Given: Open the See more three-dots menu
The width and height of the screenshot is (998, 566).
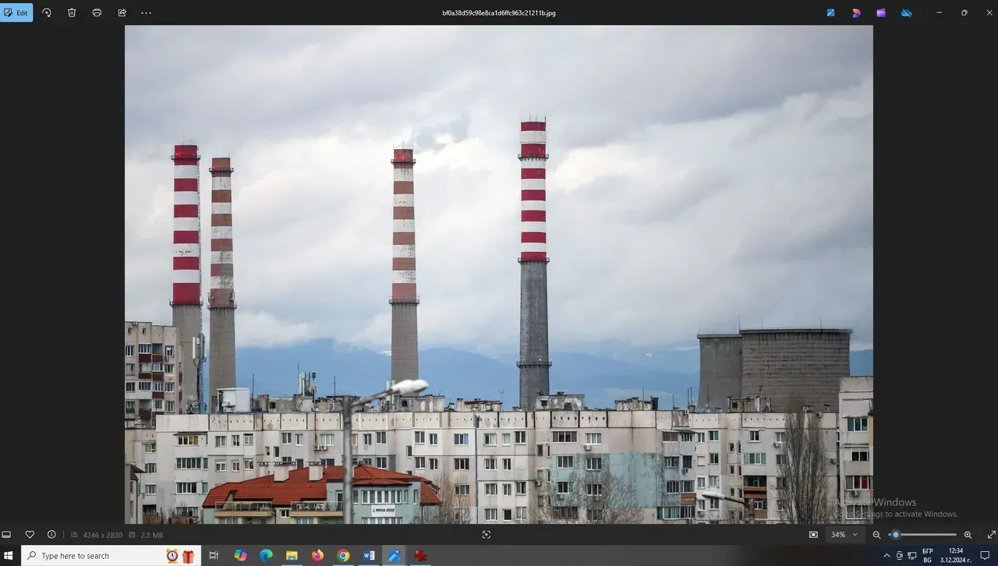Looking at the screenshot, I should pyautogui.click(x=147, y=12).
